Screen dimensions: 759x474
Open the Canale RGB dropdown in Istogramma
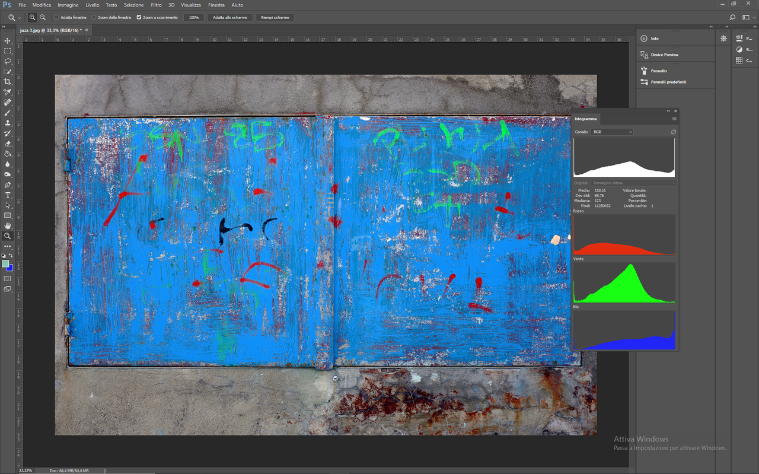tap(612, 131)
